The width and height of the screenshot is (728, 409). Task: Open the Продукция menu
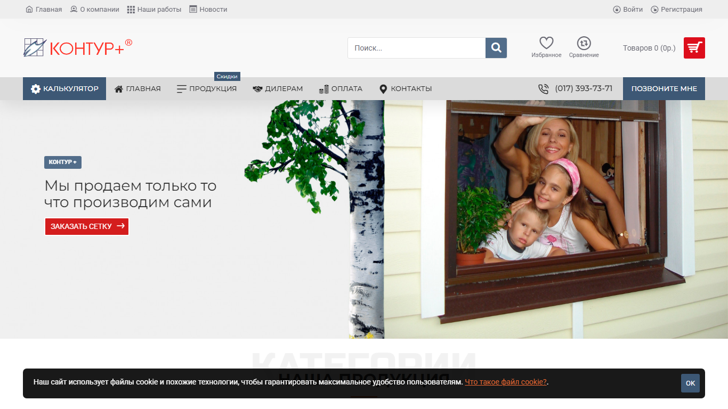coord(207,89)
